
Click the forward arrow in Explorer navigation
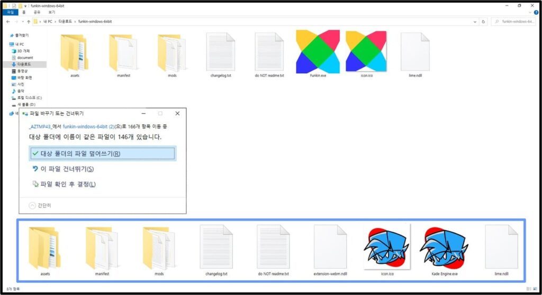[x=16, y=21]
